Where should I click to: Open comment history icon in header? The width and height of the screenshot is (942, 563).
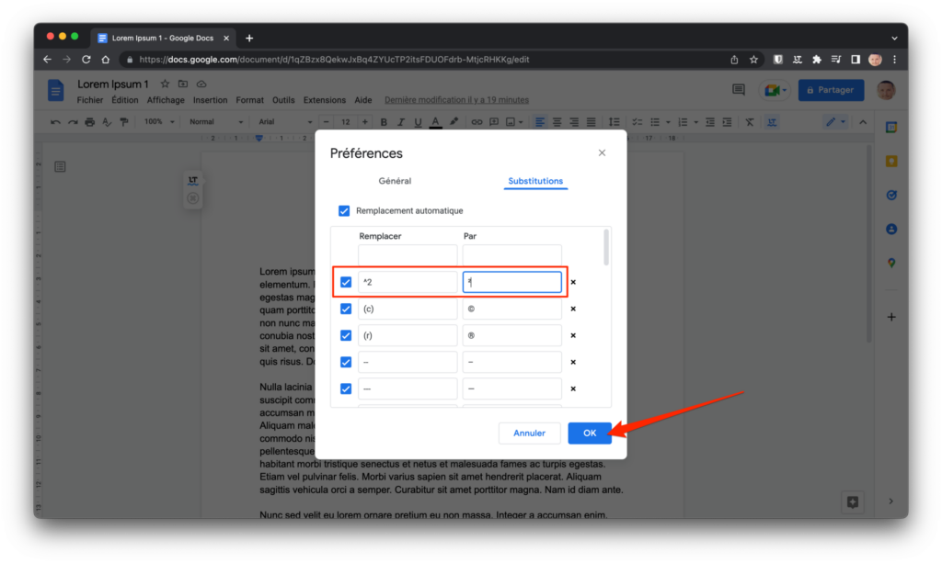pos(738,90)
